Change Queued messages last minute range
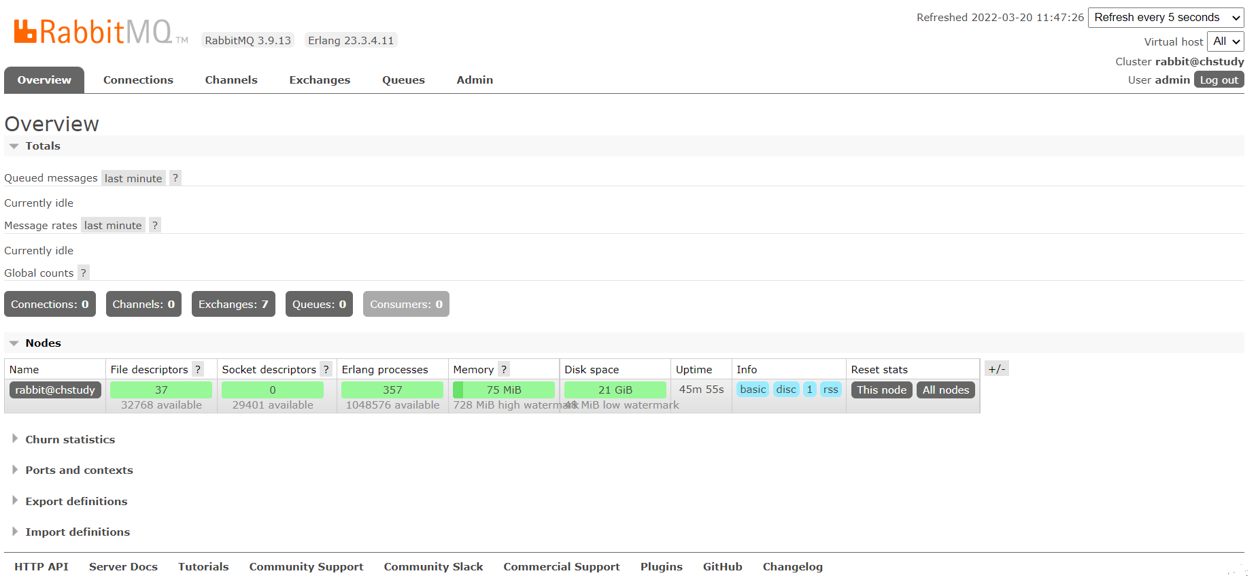 (x=133, y=178)
